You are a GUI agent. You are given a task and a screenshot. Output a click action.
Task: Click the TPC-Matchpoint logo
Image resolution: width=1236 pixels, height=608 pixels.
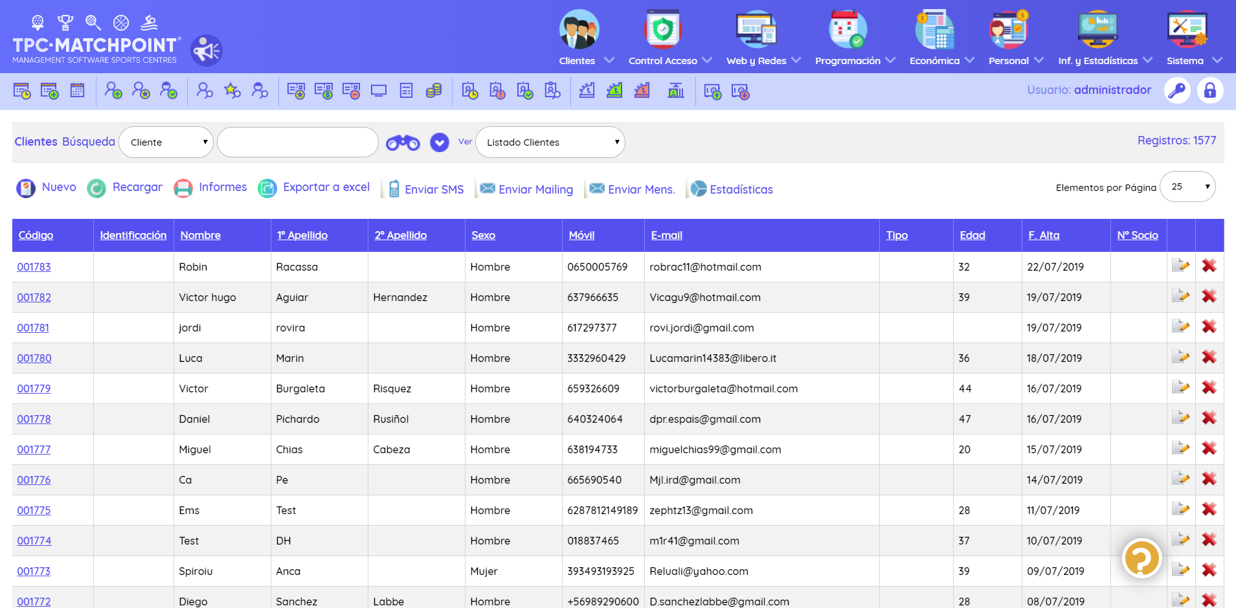click(96, 40)
